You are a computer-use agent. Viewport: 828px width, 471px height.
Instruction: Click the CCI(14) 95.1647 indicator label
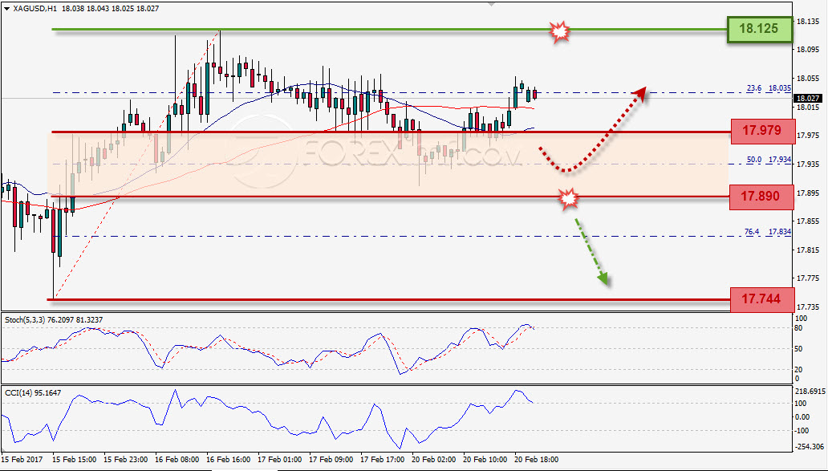click(x=33, y=392)
